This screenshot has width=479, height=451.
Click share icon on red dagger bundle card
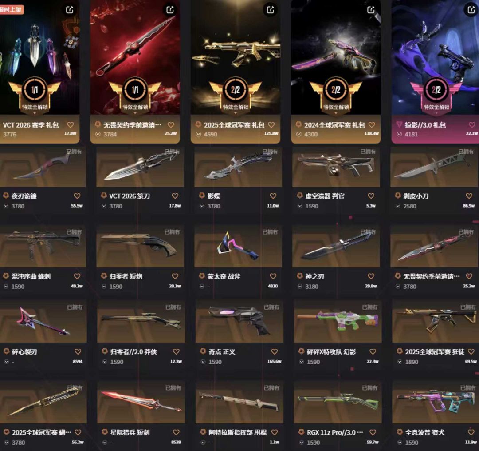pyautogui.click(x=170, y=10)
